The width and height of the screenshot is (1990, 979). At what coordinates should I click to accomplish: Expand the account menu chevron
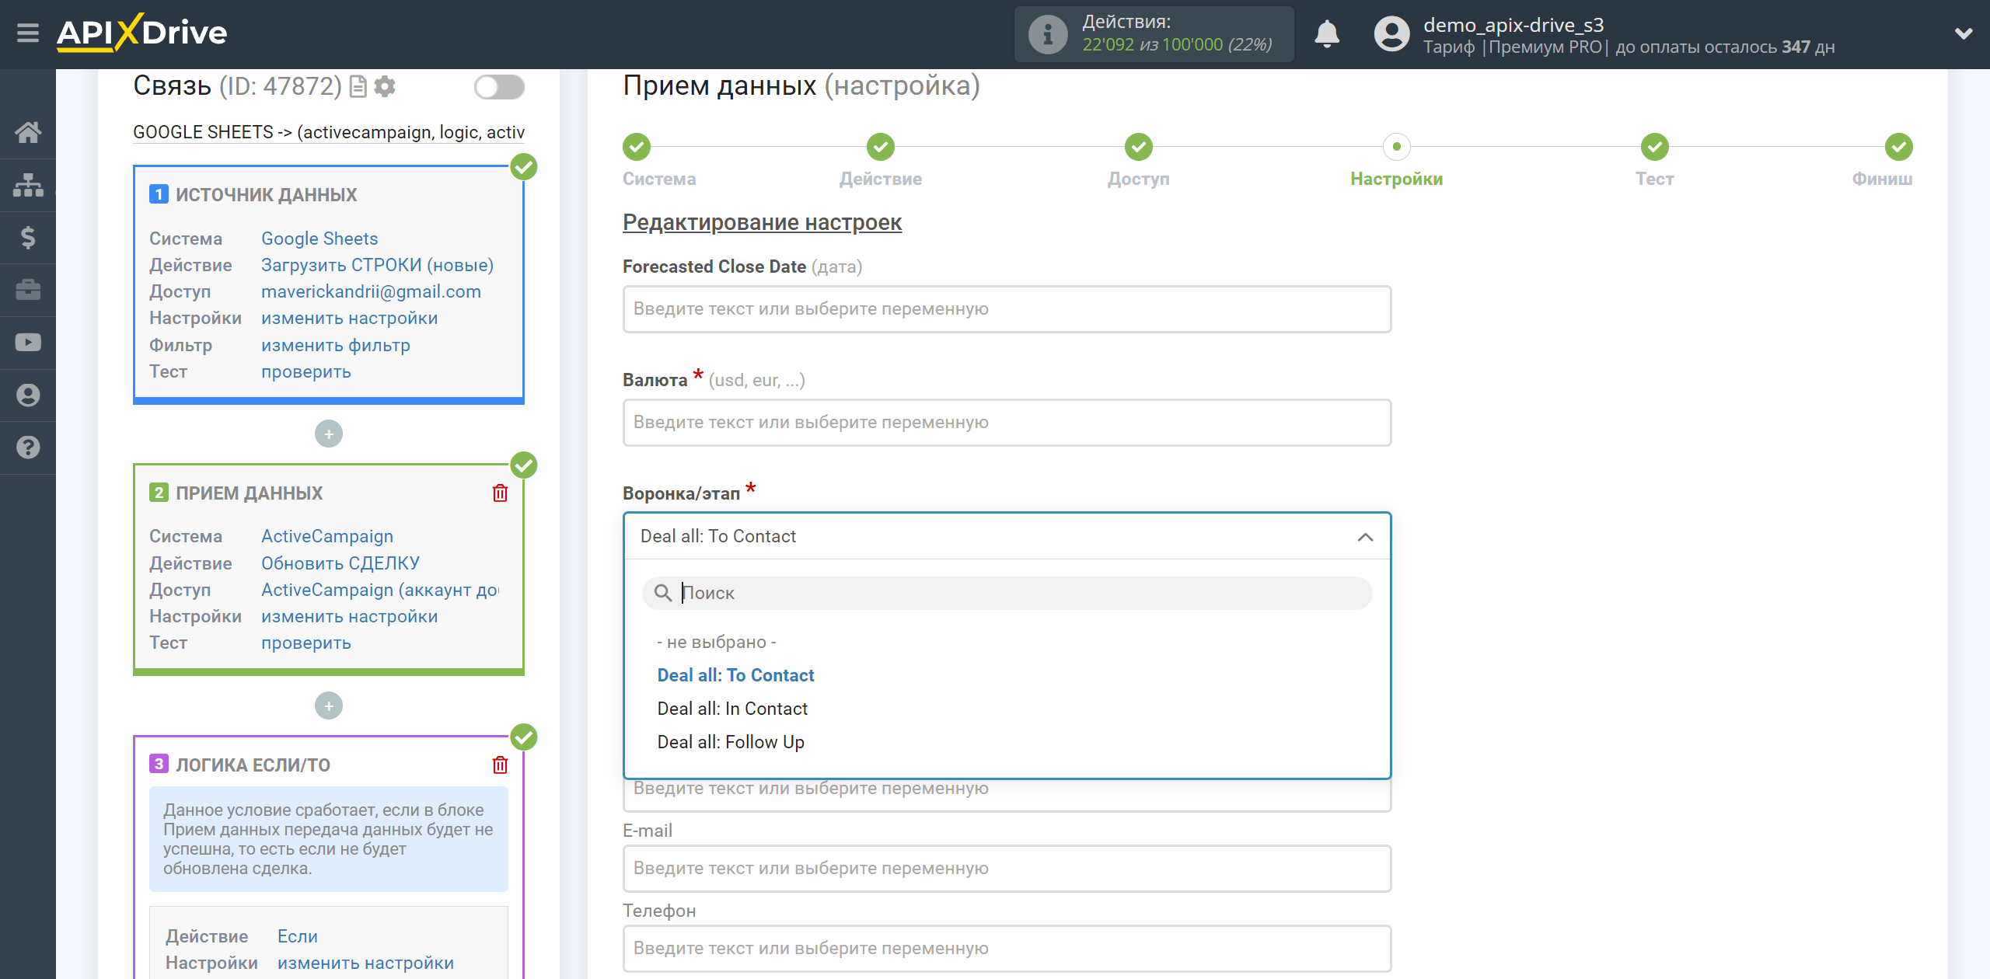[1964, 33]
